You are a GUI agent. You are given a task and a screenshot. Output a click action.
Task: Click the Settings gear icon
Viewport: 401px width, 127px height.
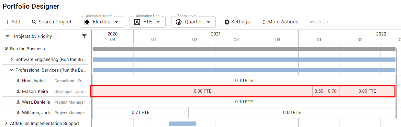point(227,22)
